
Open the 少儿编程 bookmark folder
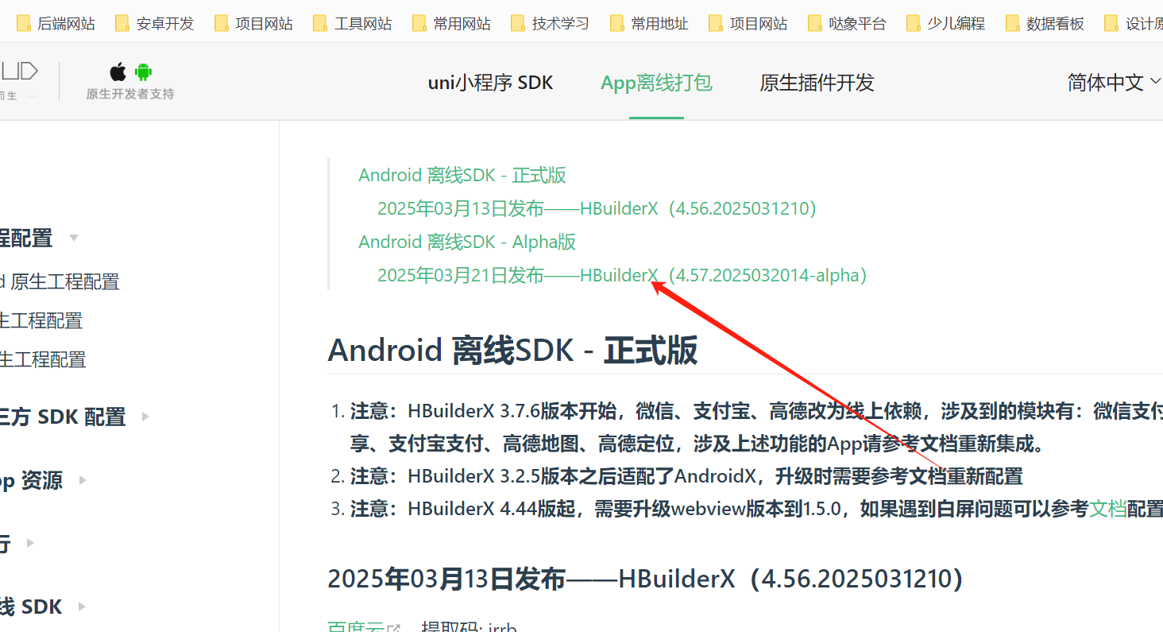click(x=946, y=23)
